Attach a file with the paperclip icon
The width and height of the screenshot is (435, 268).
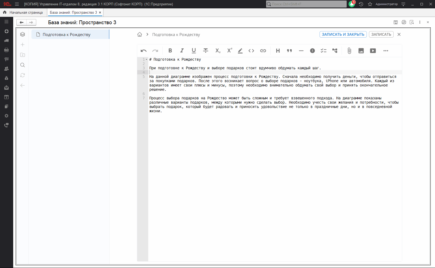(x=349, y=50)
